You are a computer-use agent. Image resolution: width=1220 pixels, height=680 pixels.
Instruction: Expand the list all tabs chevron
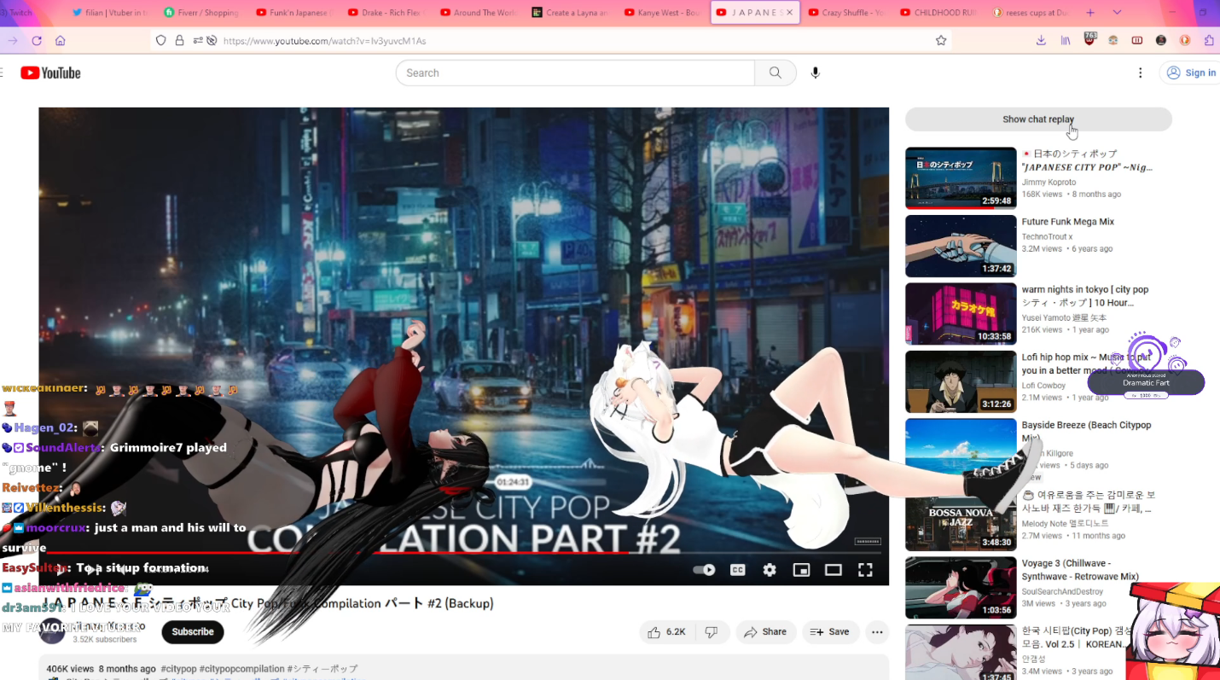click(x=1117, y=13)
